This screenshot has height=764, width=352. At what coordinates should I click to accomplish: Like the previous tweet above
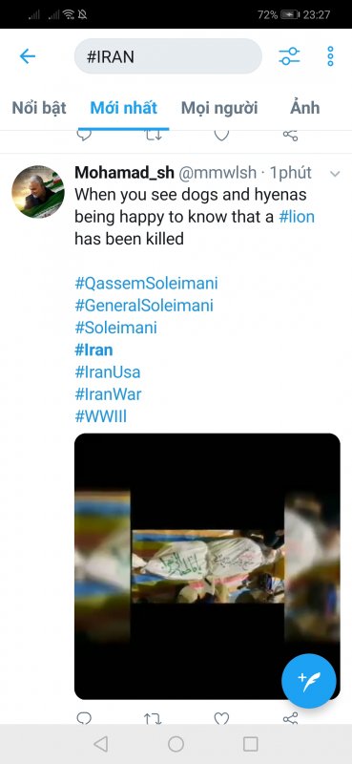pyautogui.click(x=221, y=135)
